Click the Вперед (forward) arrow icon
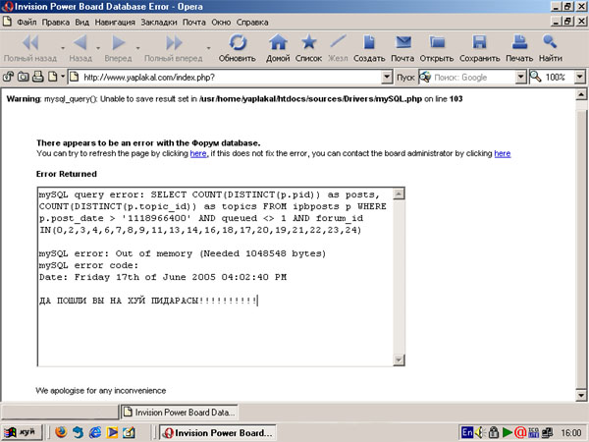The height and width of the screenshot is (442, 589). [x=119, y=42]
